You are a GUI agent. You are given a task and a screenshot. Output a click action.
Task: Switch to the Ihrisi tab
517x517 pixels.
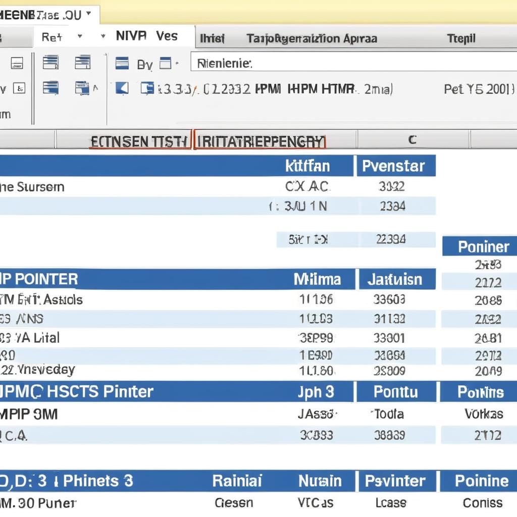tap(212, 38)
